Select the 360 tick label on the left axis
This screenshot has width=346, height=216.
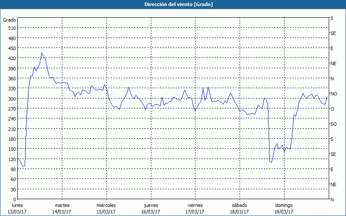11,79
